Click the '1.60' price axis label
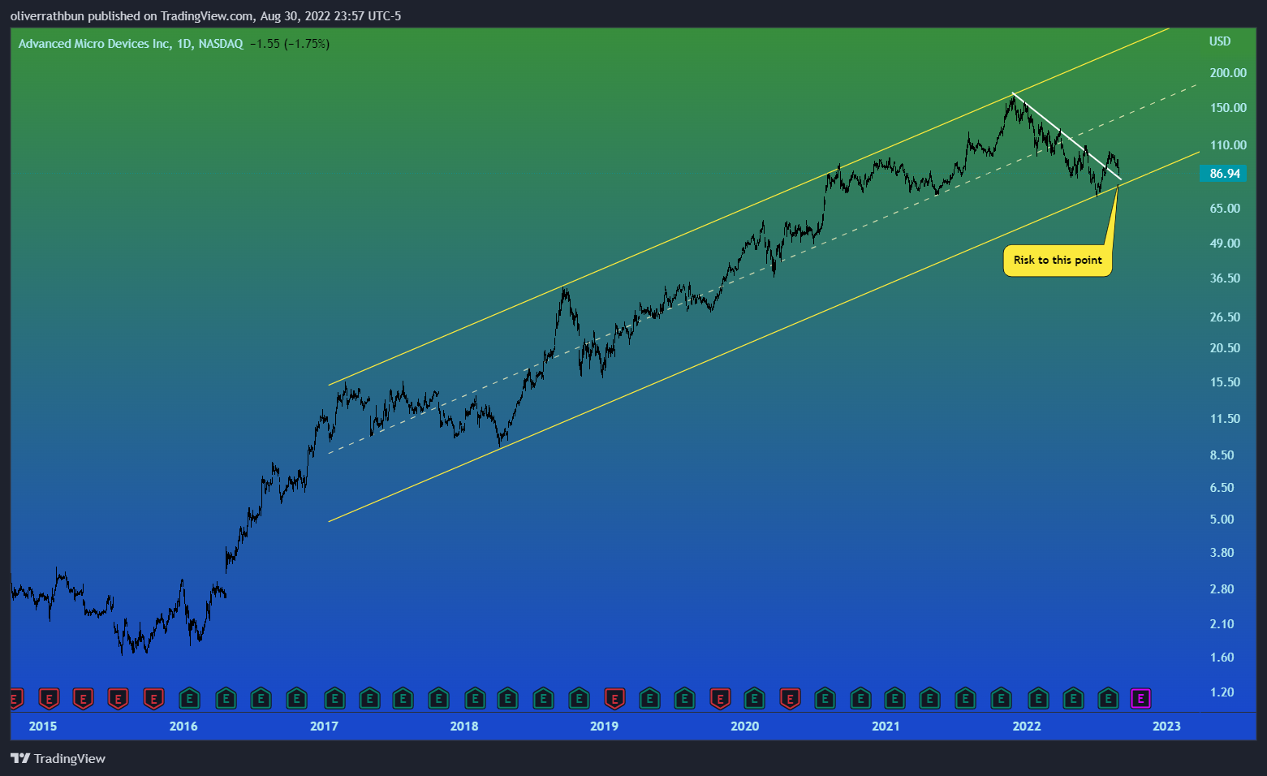1267x776 pixels. coord(1222,657)
